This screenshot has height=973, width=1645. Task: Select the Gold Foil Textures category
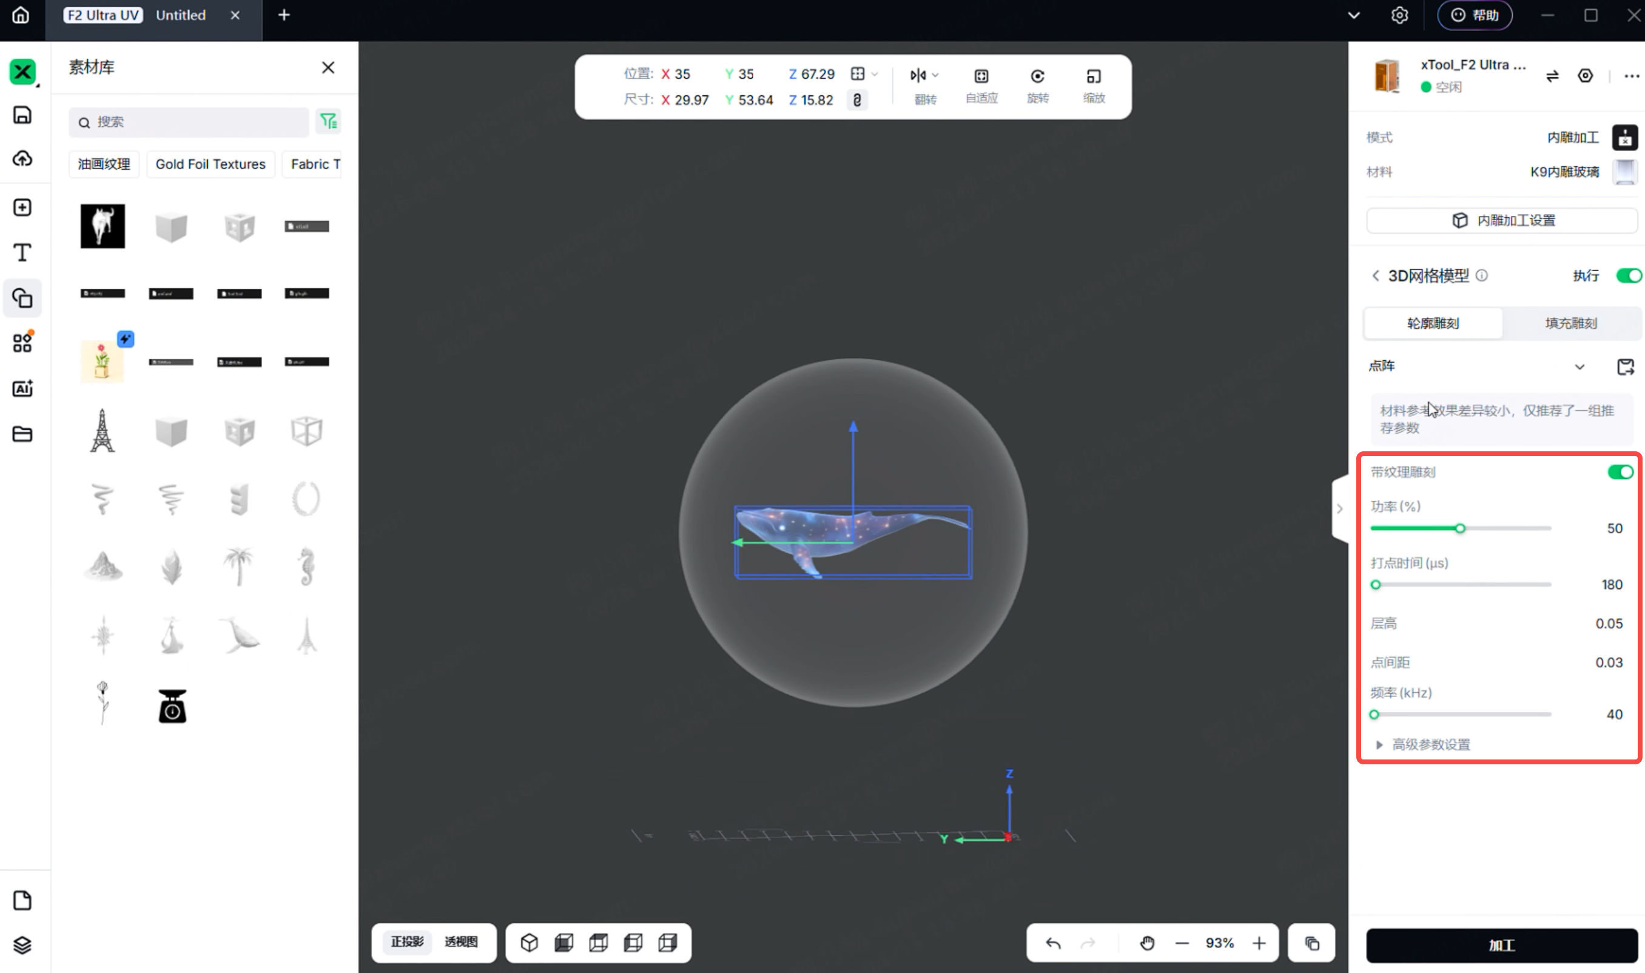click(x=210, y=164)
